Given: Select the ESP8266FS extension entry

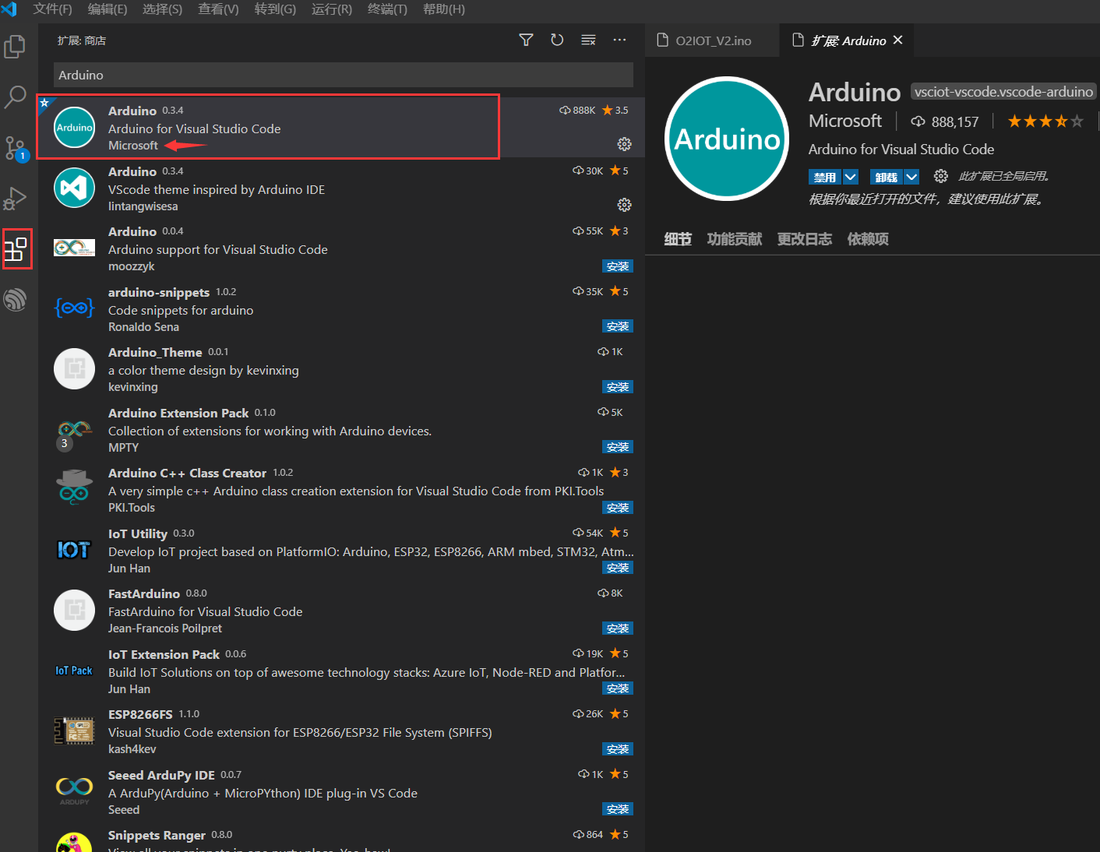Looking at the screenshot, I should (341, 731).
